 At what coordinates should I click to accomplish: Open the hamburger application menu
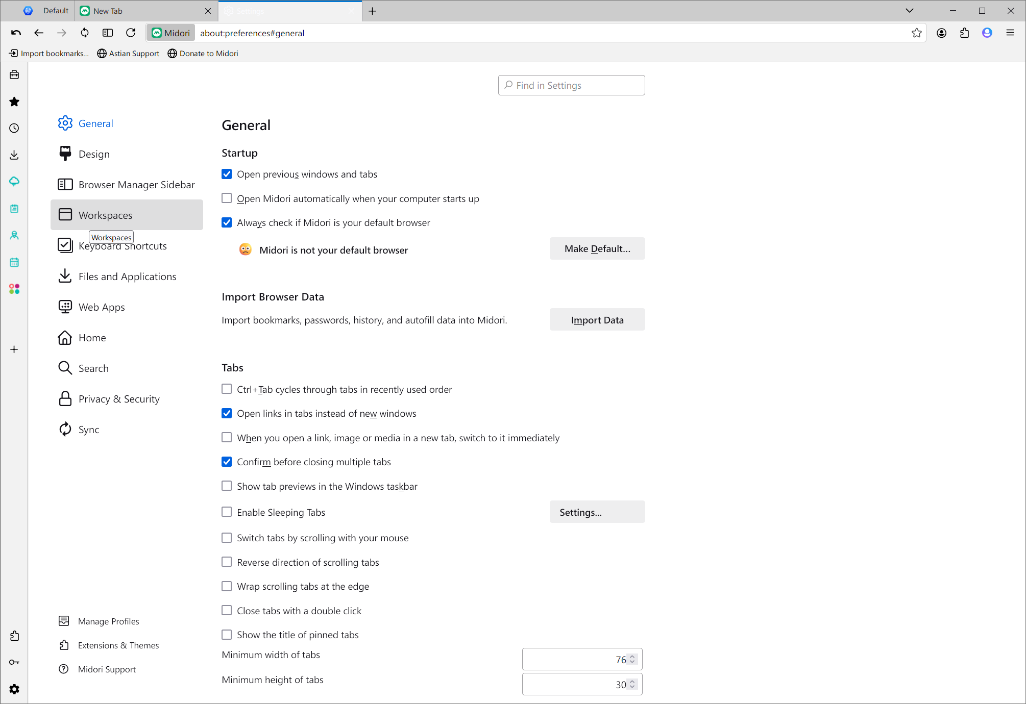click(1010, 33)
